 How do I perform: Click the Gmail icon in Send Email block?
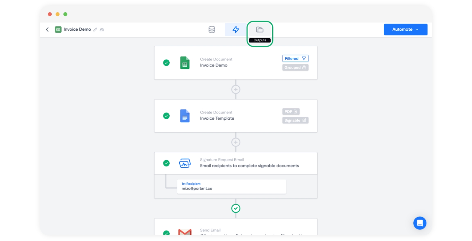(185, 232)
